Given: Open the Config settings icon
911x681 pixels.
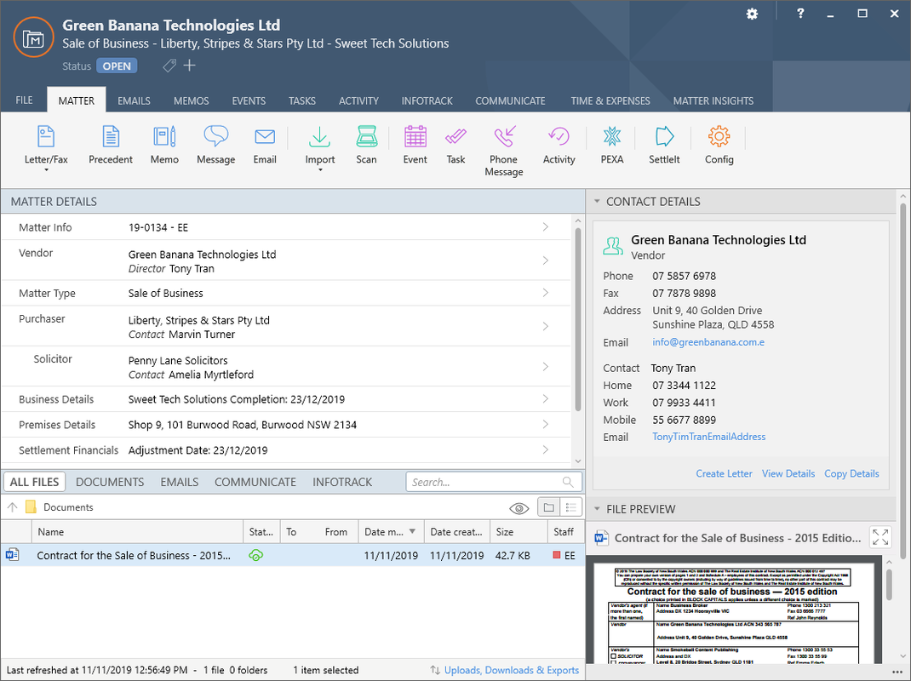Looking at the screenshot, I should (x=719, y=145).
